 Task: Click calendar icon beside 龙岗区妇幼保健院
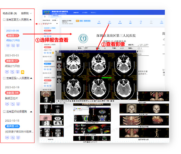coord(4,111)
